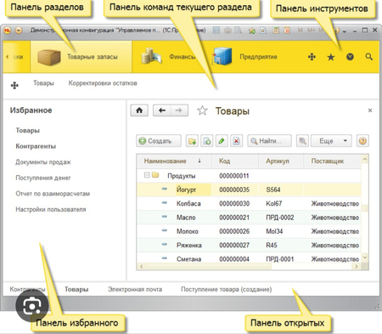Mark for deletion with red X icon

[x=236, y=141]
